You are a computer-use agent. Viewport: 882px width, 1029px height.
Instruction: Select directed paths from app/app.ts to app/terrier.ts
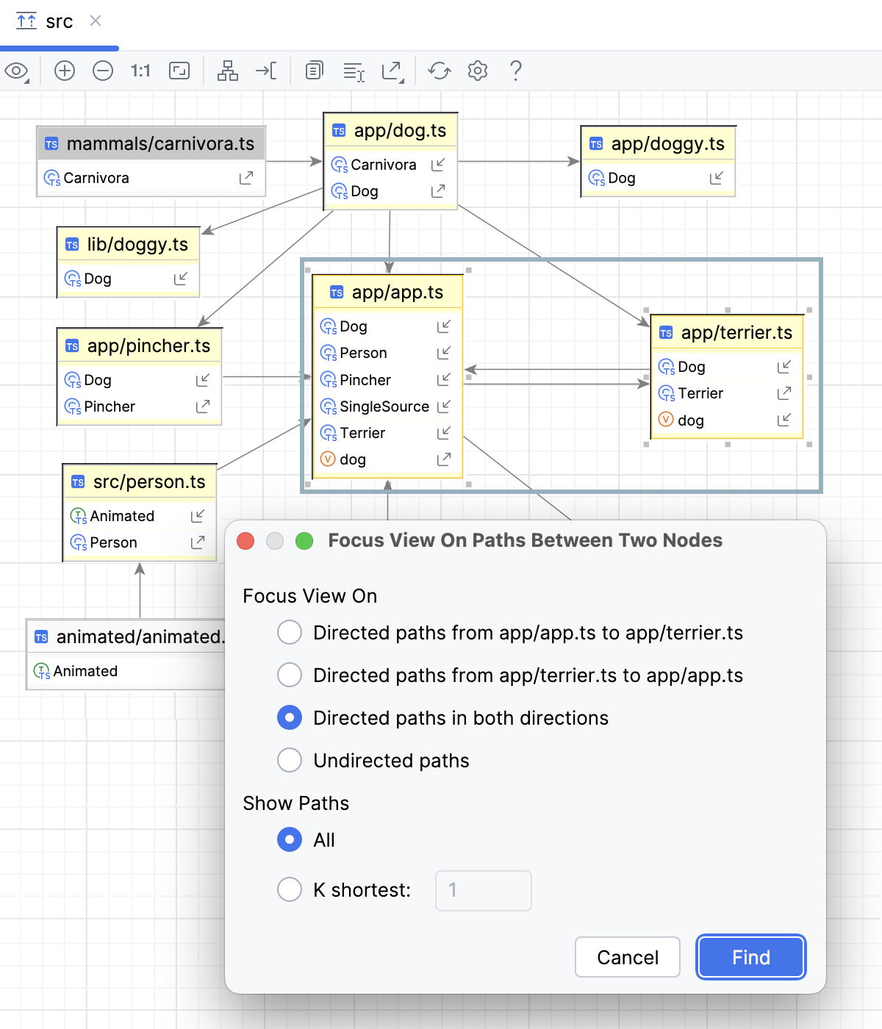tap(290, 632)
